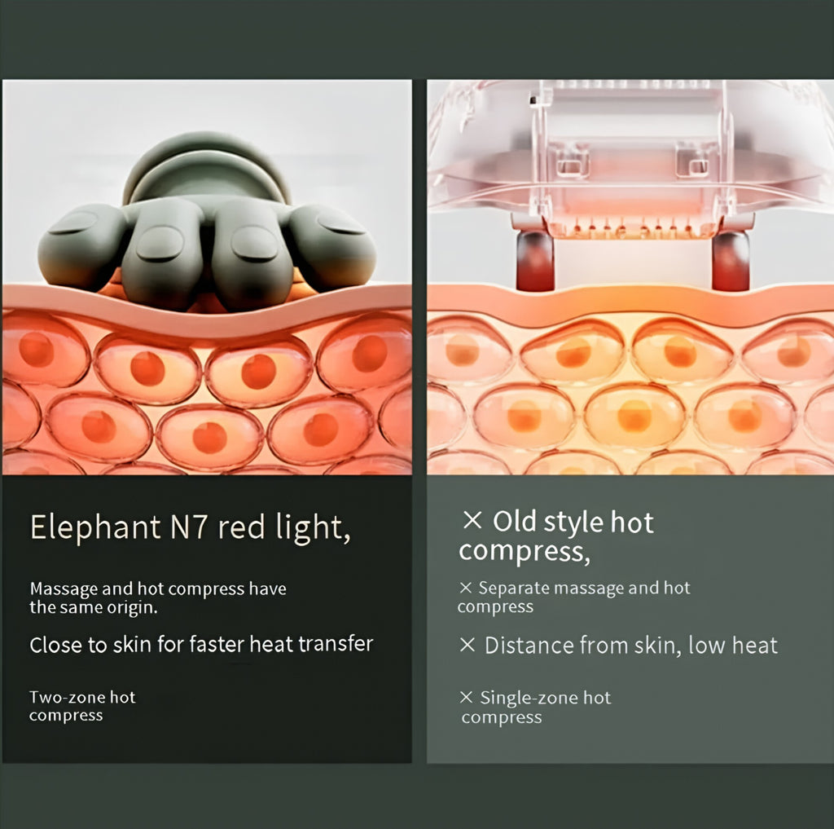Screen dimensions: 834x829
Task: Click the right red heating leg of old device
Action: click(x=731, y=261)
